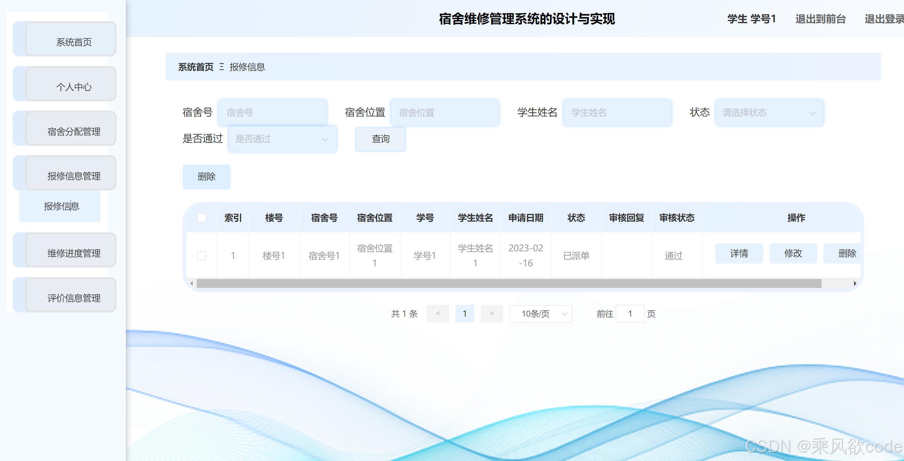The image size is (904, 461).
Task: Open the 10条/页 page size dropdown
Action: tap(540, 313)
